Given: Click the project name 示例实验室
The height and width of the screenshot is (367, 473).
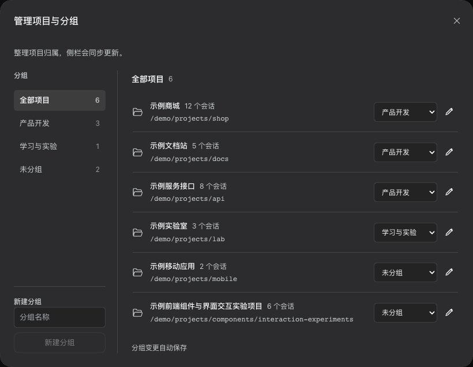Looking at the screenshot, I should 168,226.
